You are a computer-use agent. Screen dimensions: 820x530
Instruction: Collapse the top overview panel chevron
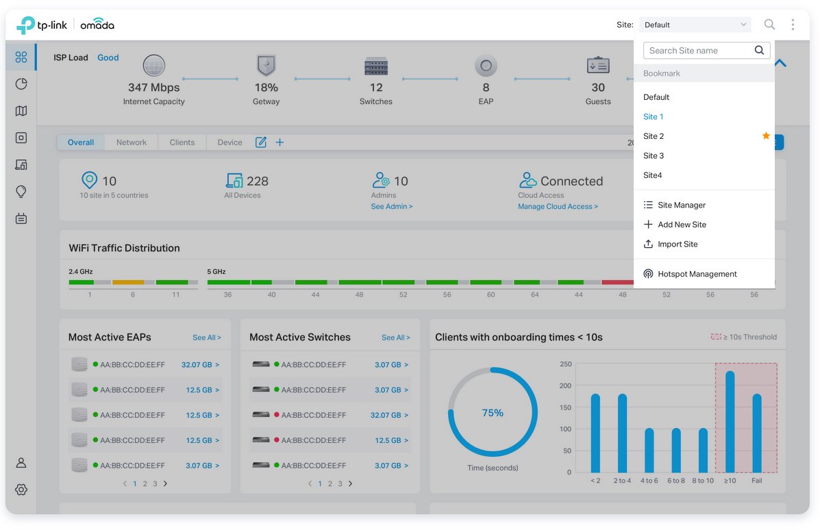(780, 64)
